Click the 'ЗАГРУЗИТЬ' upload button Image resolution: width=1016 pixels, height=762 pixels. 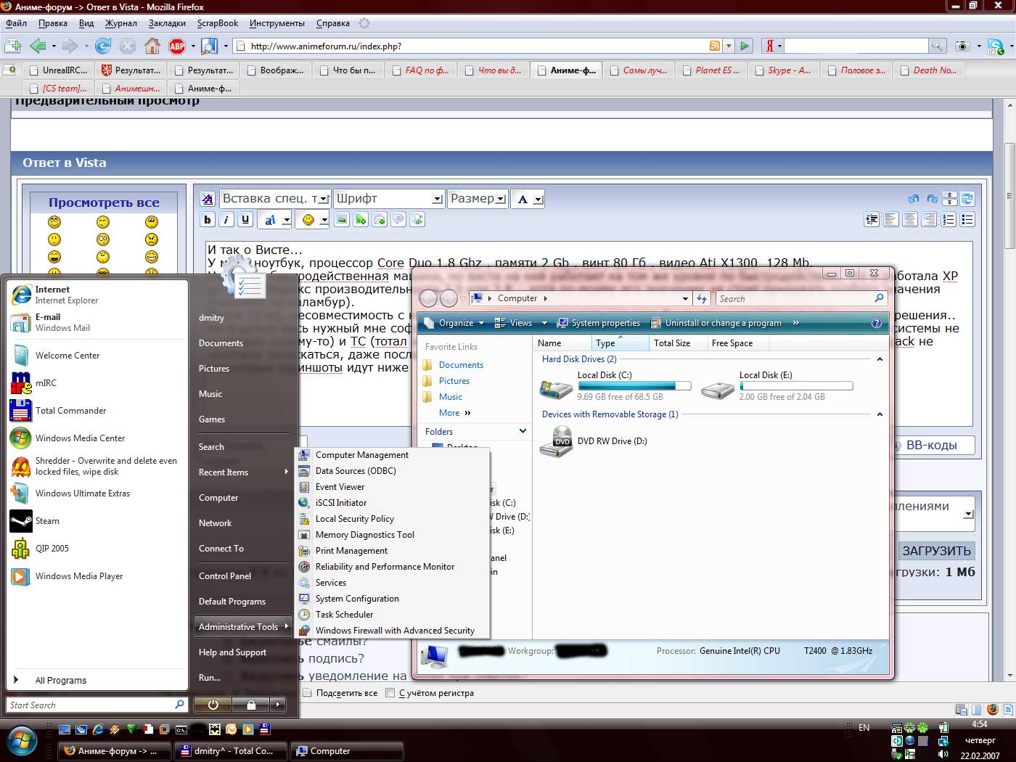coord(935,551)
